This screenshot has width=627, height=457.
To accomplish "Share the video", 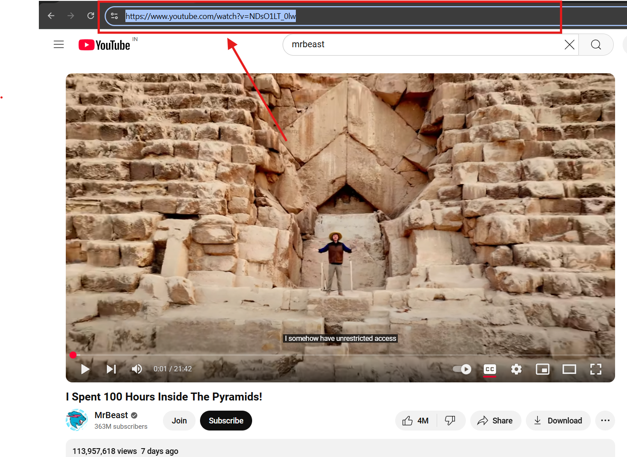I will pyautogui.click(x=495, y=421).
